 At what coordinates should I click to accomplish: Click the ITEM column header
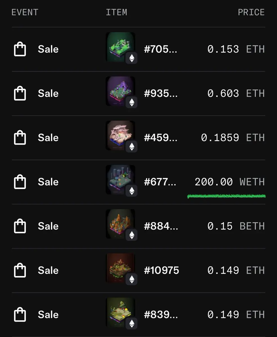[116, 12]
